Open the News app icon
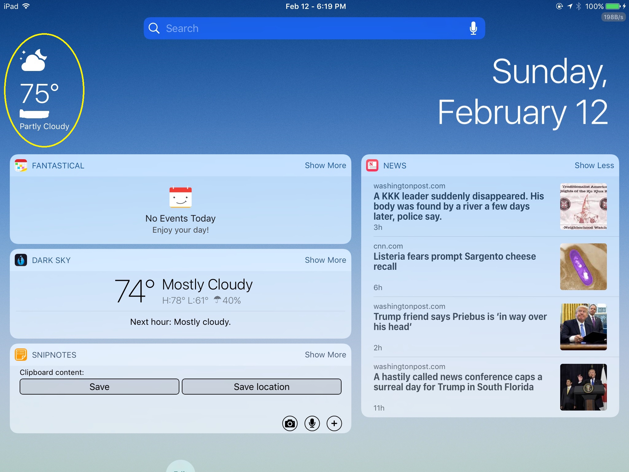 [372, 166]
